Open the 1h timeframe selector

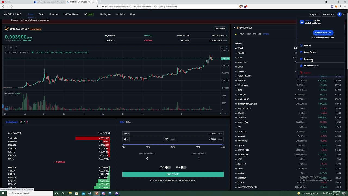click(6, 47)
